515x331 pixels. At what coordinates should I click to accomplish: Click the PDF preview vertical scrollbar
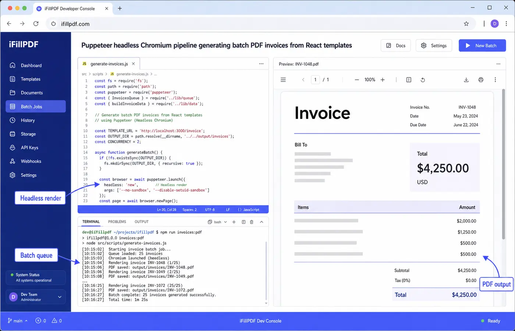coord(504,164)
